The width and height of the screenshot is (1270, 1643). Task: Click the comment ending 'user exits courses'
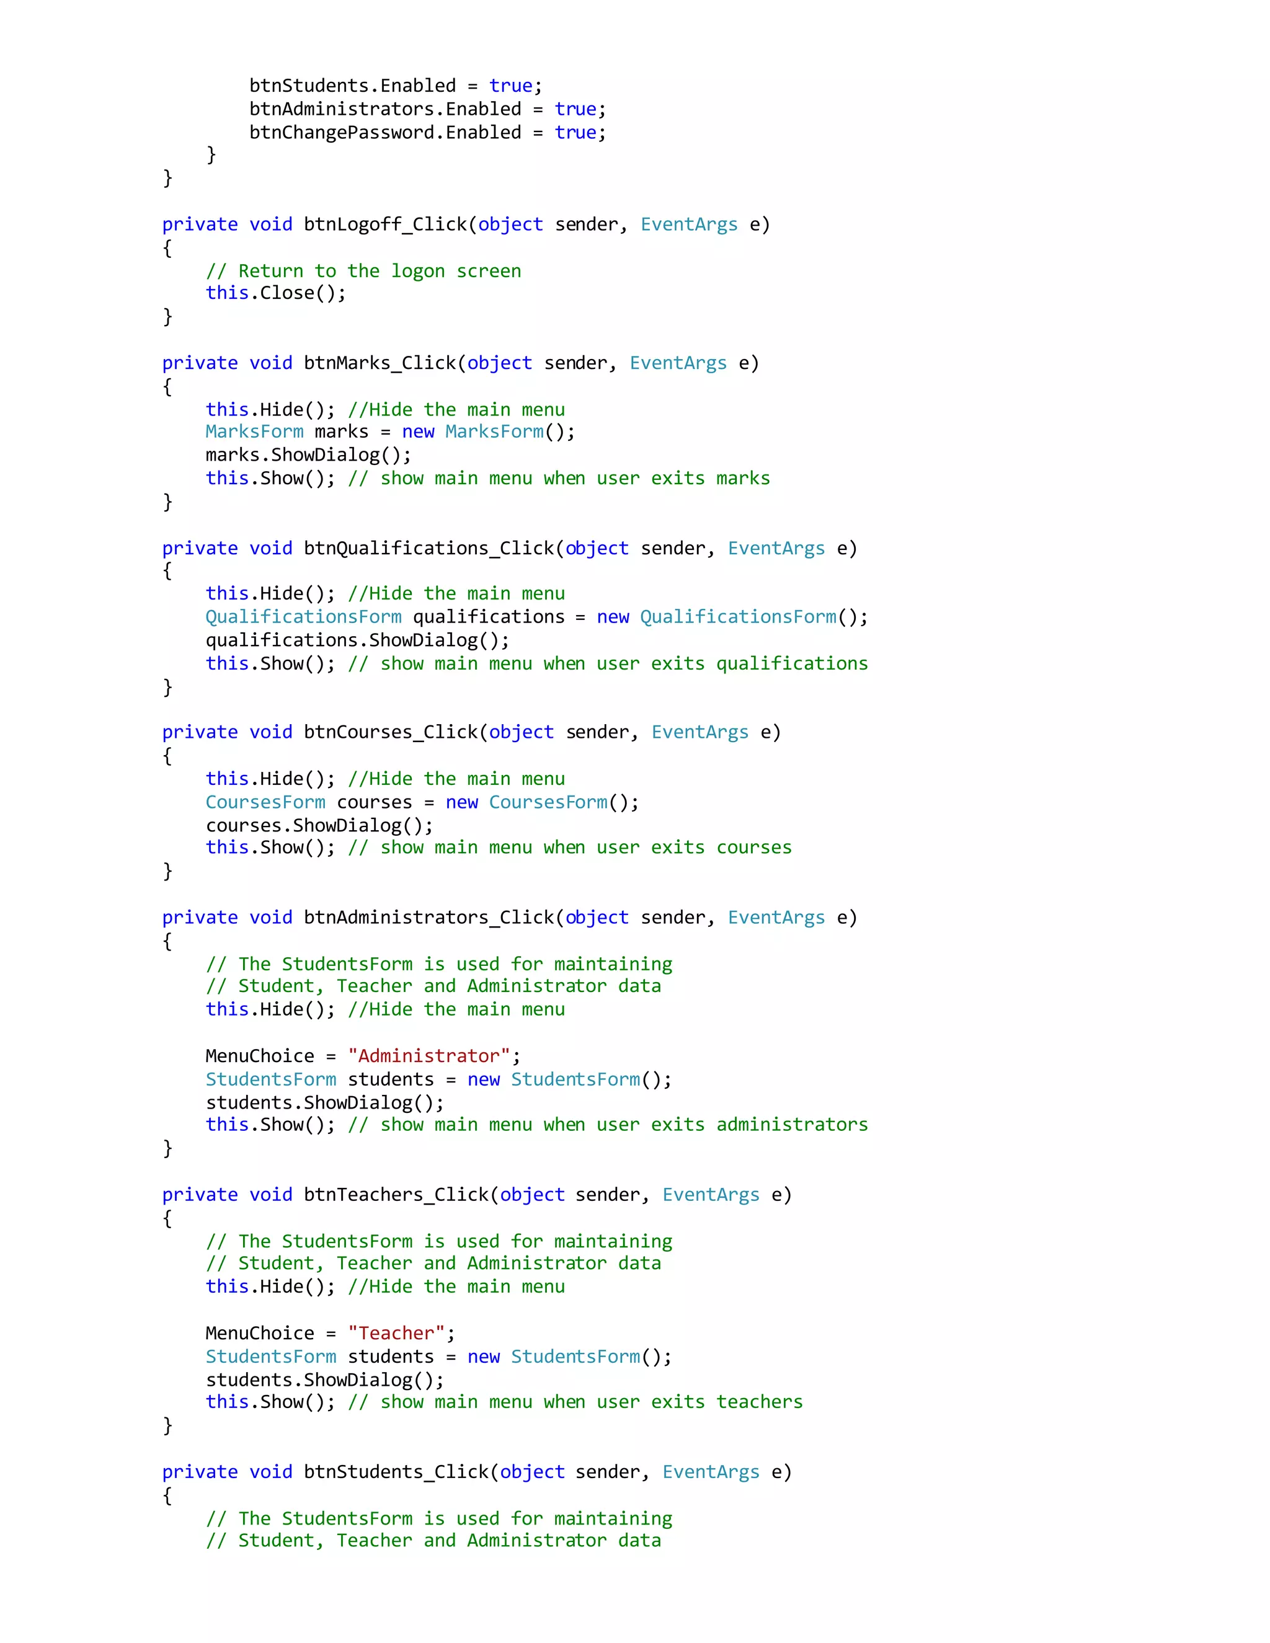(569, 847)
